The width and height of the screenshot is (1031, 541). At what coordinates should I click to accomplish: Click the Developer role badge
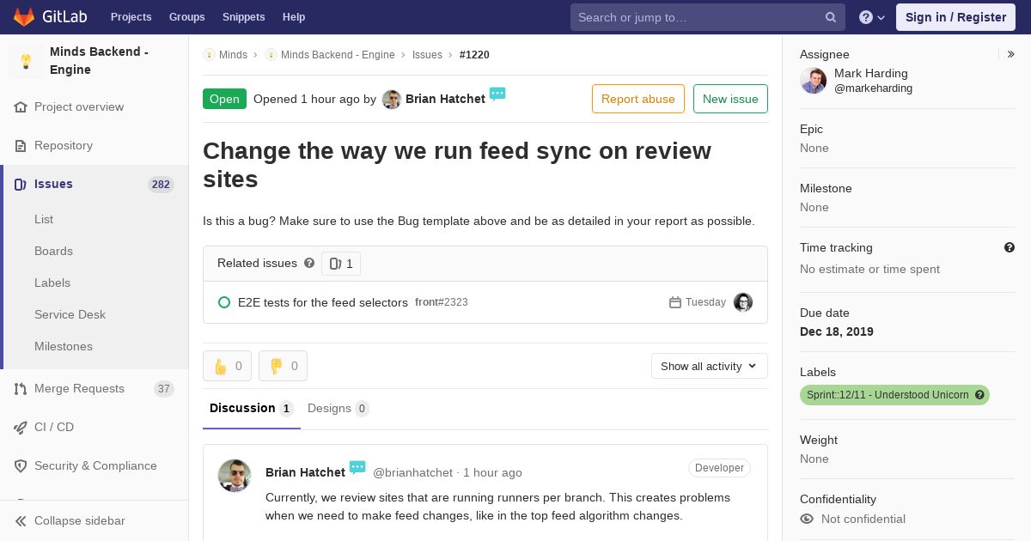tap(719, 468)
